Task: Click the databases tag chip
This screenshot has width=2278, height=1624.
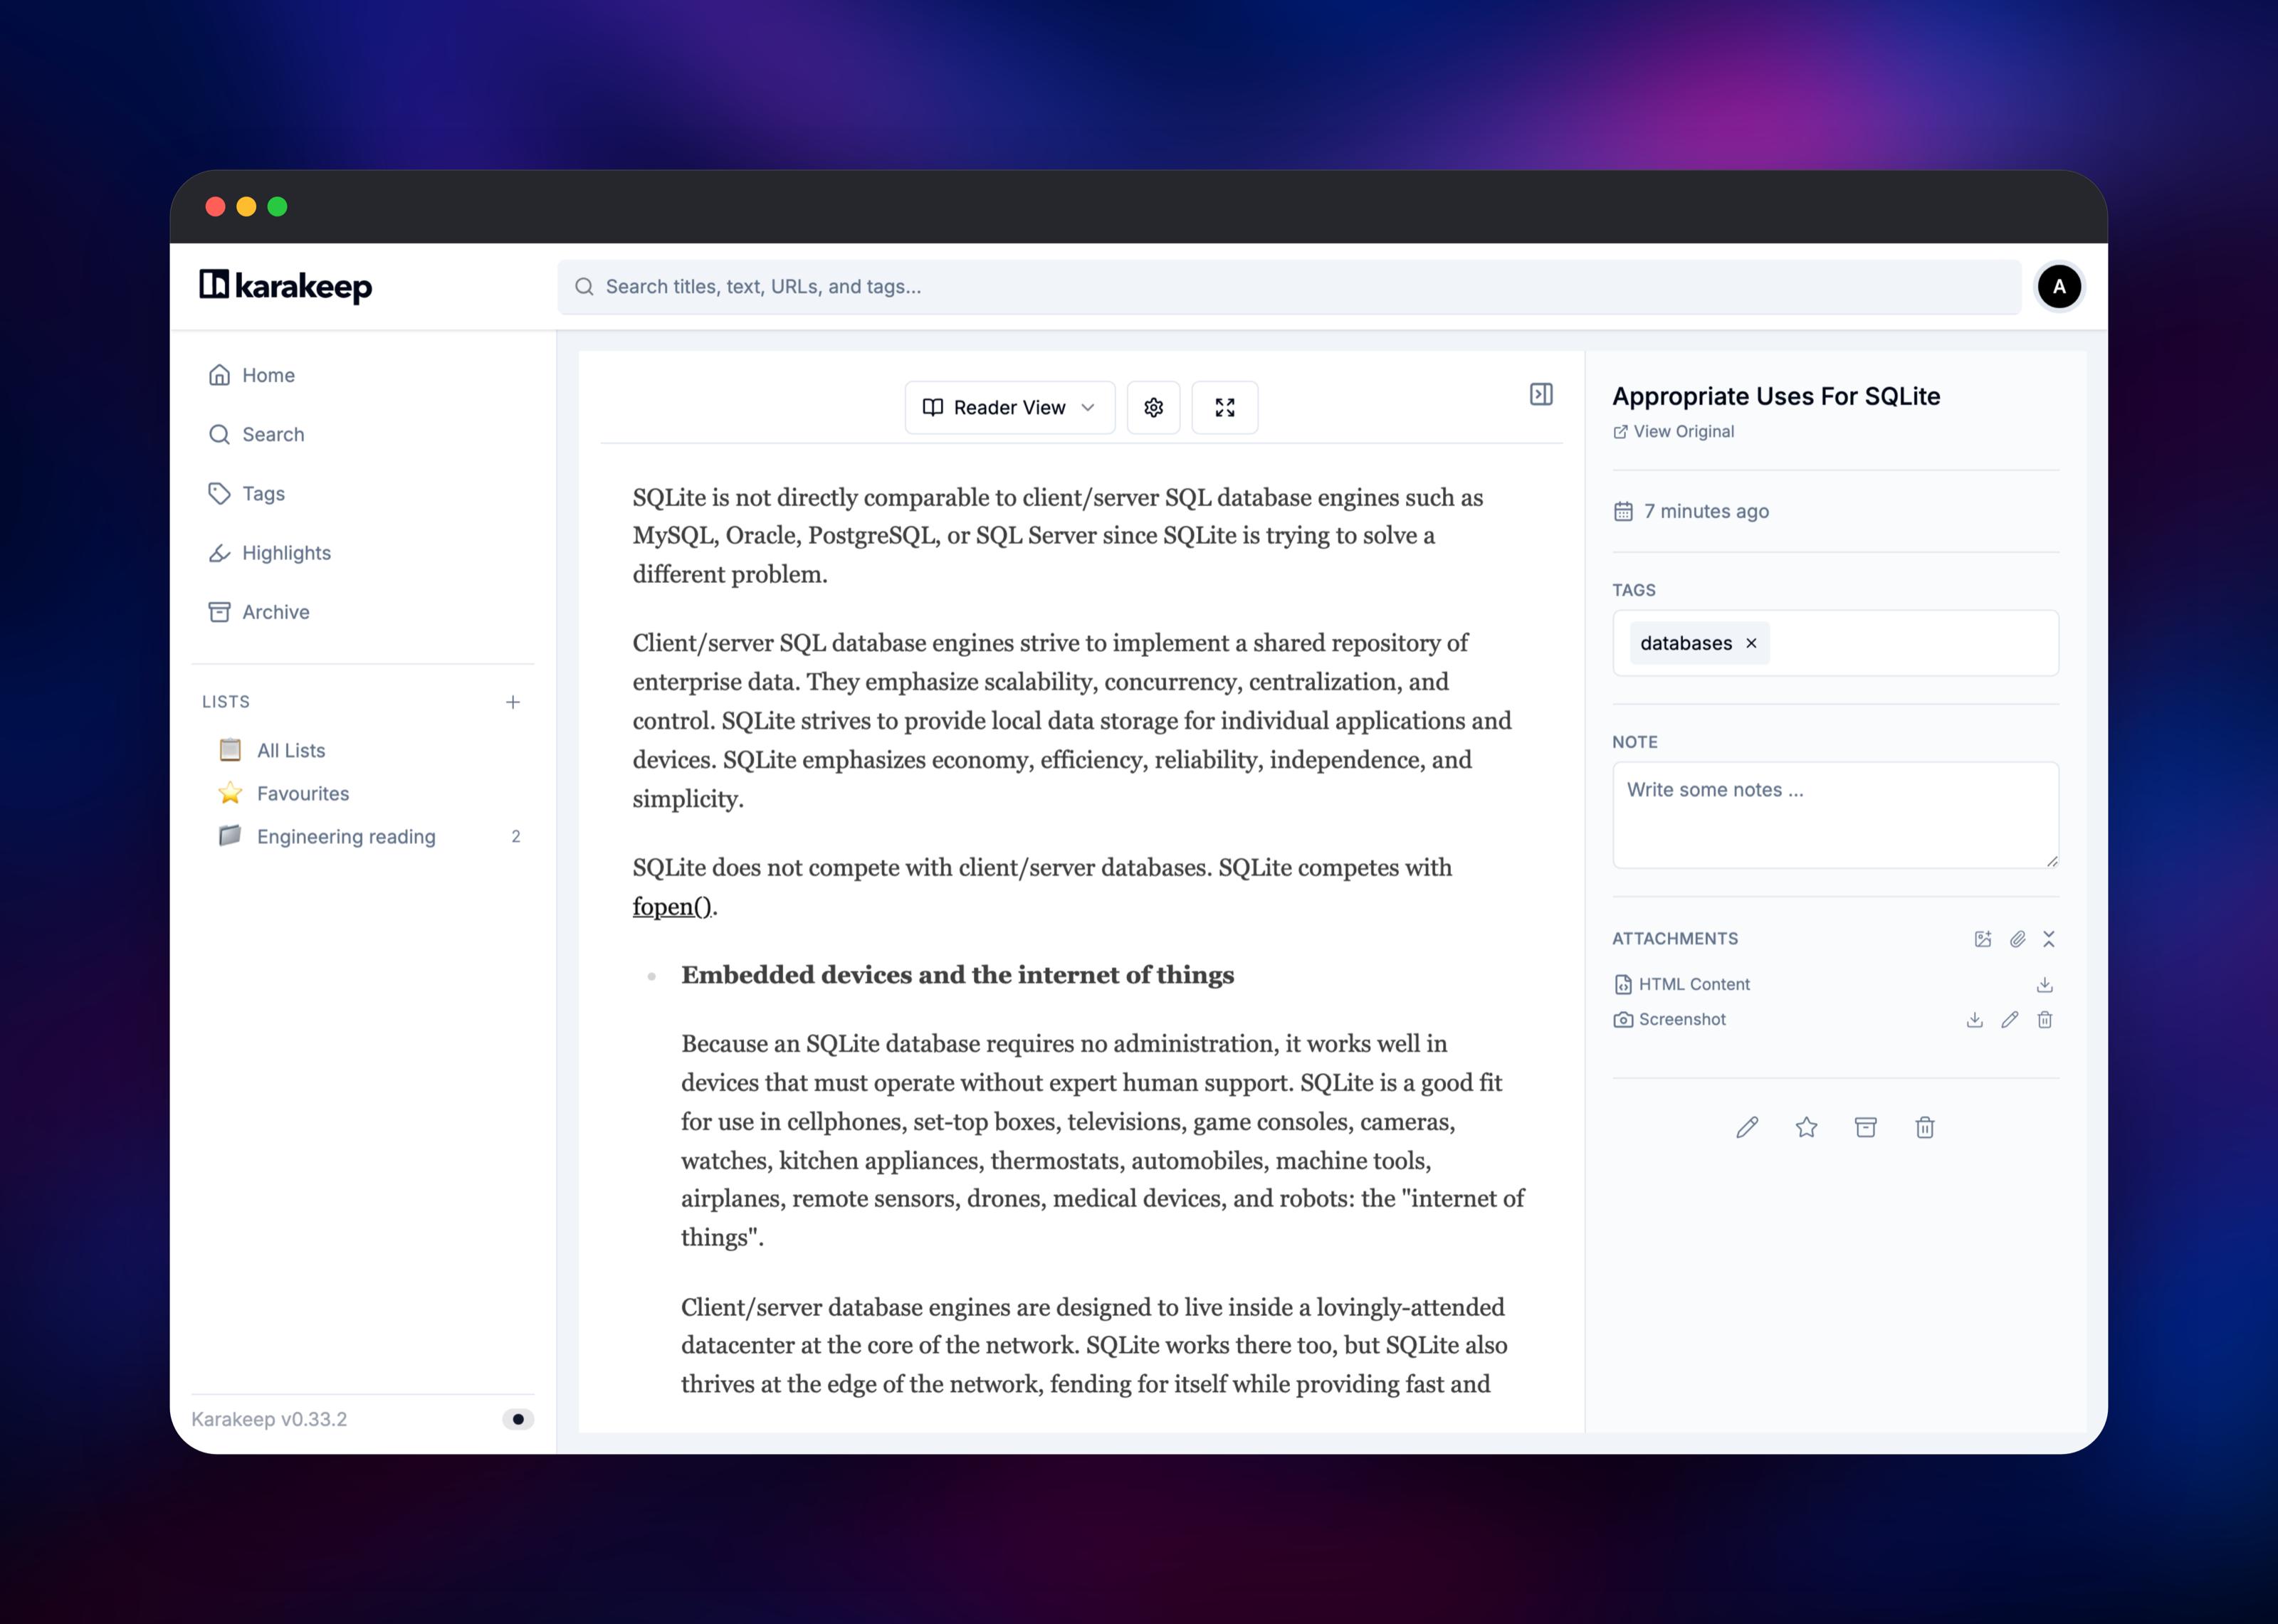Action: (x=1699, y=643)
